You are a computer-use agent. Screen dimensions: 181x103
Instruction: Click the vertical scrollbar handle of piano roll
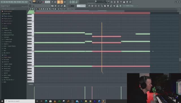point(180,60)
